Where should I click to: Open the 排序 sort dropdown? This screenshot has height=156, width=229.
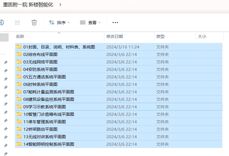pos(59,22)
